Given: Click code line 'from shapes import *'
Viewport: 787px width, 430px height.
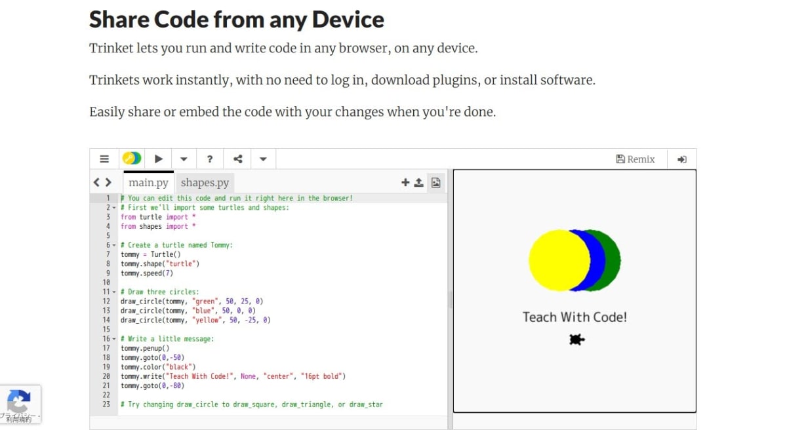Looking at the screenshot, I should click(158, 226).
